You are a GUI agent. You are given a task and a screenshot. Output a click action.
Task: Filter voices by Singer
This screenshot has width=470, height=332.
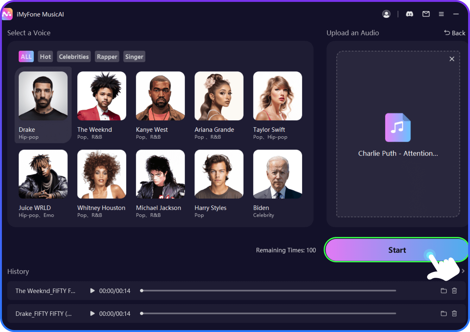(x=134, y=57)
